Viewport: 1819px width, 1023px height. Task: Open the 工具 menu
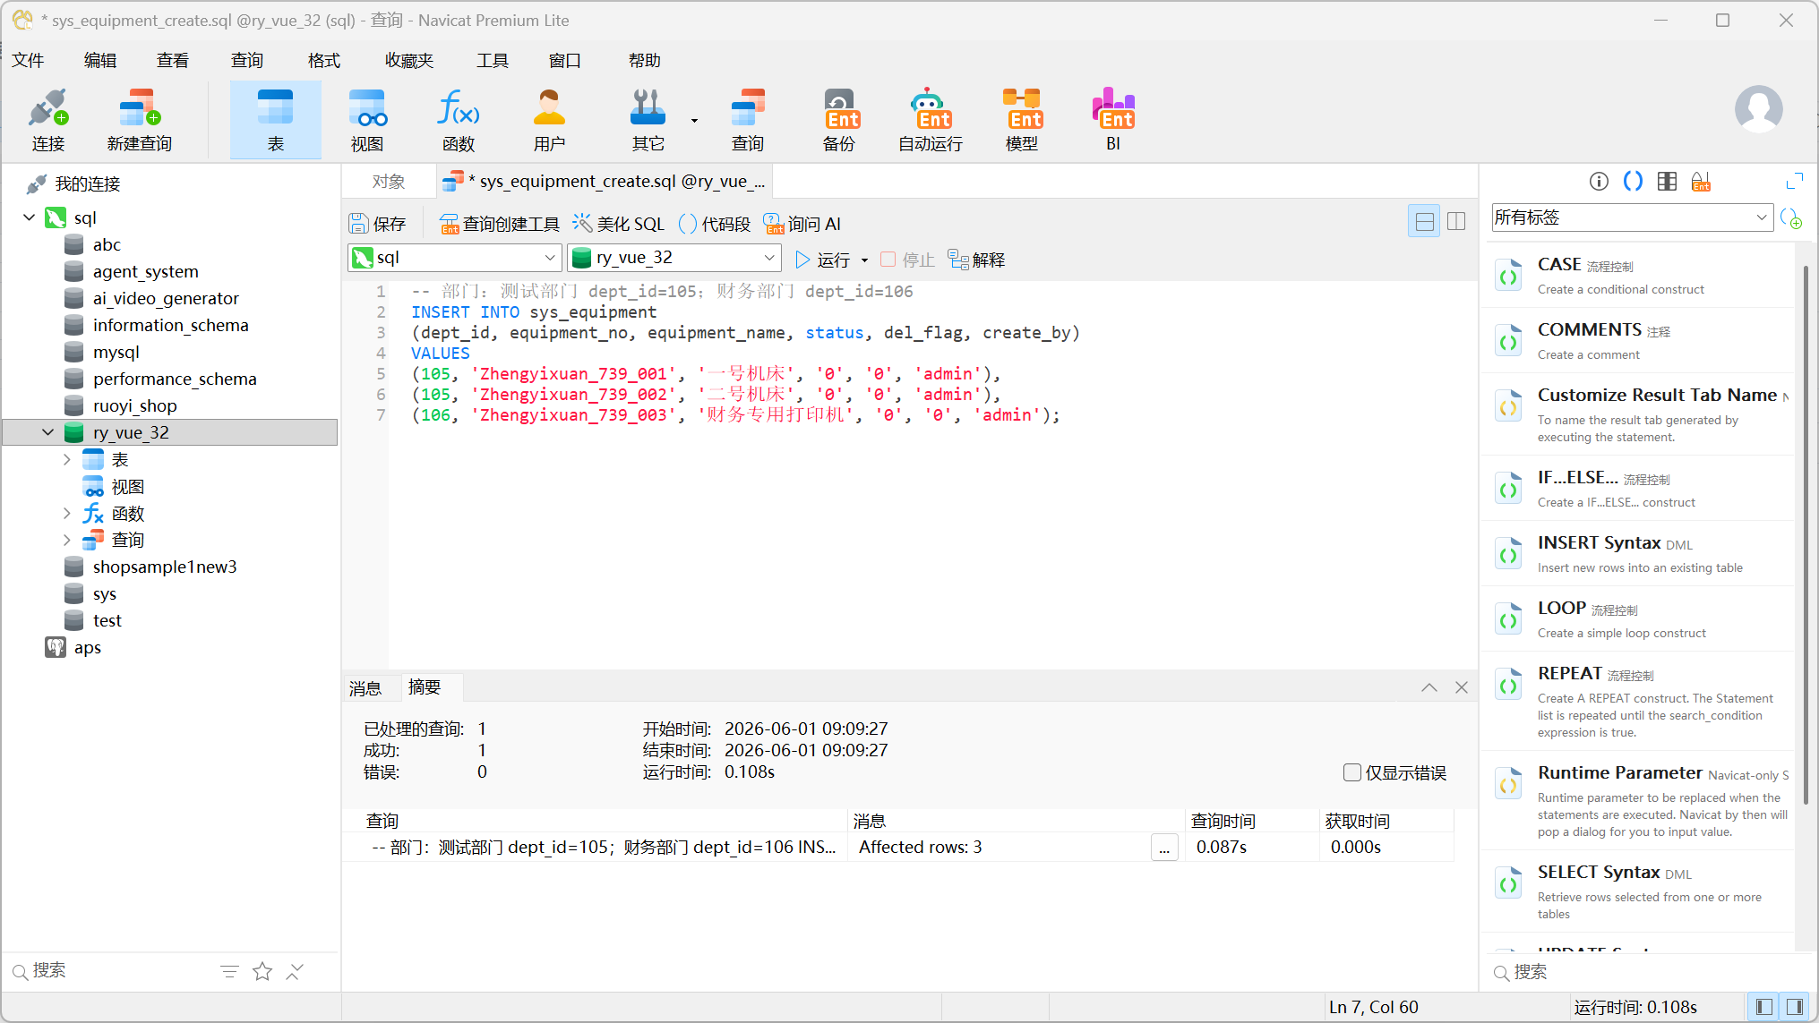click(493, 60)
